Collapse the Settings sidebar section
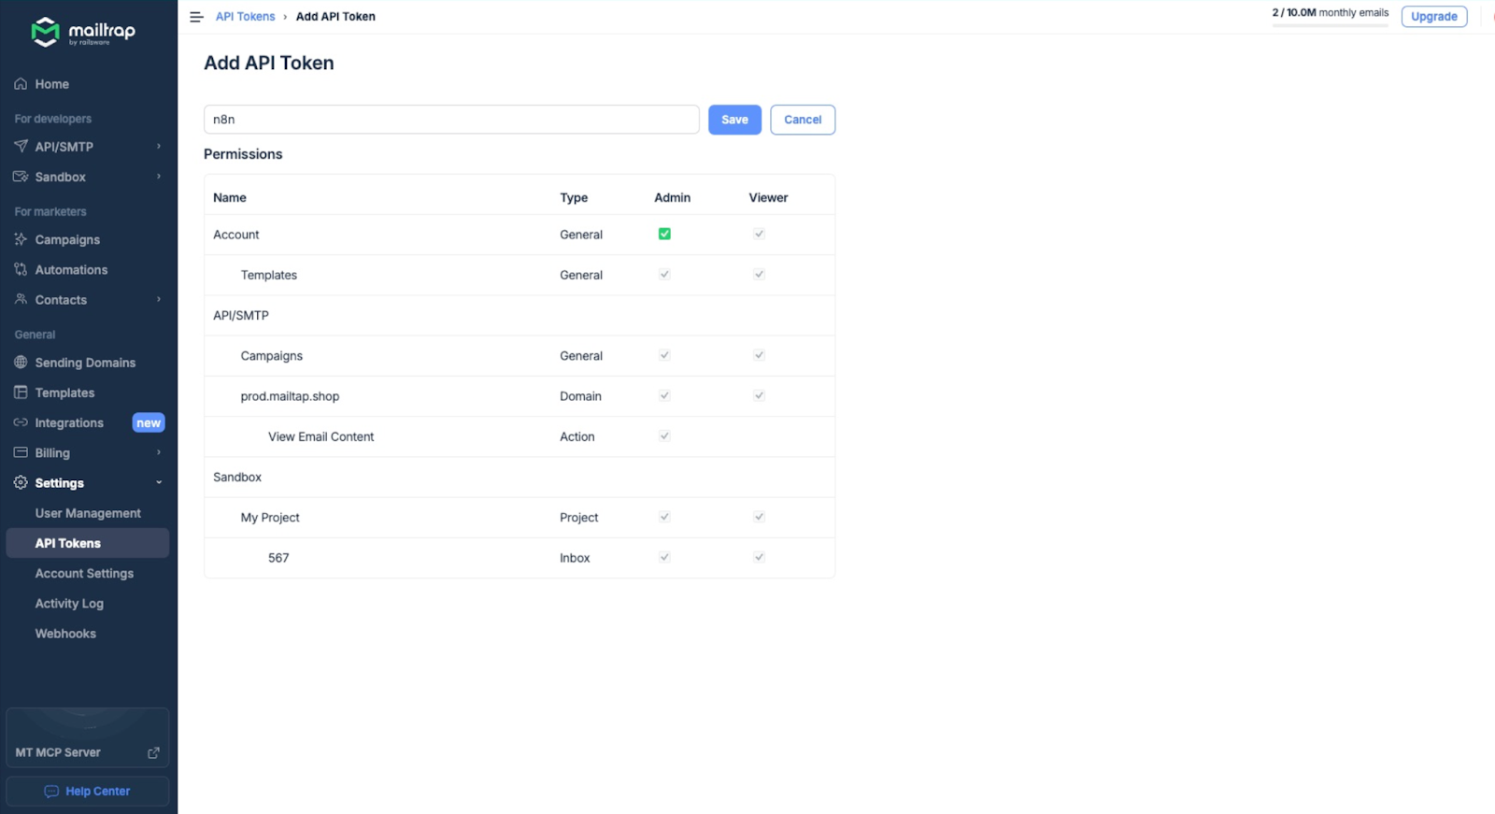The image size is (1495, 814). [158, 483]
